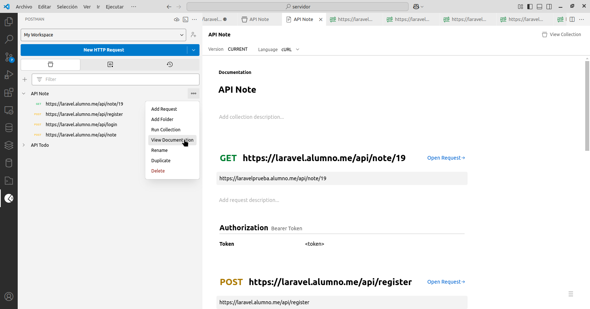Click the cloud sync icon in Postman header

coord(177,19)
